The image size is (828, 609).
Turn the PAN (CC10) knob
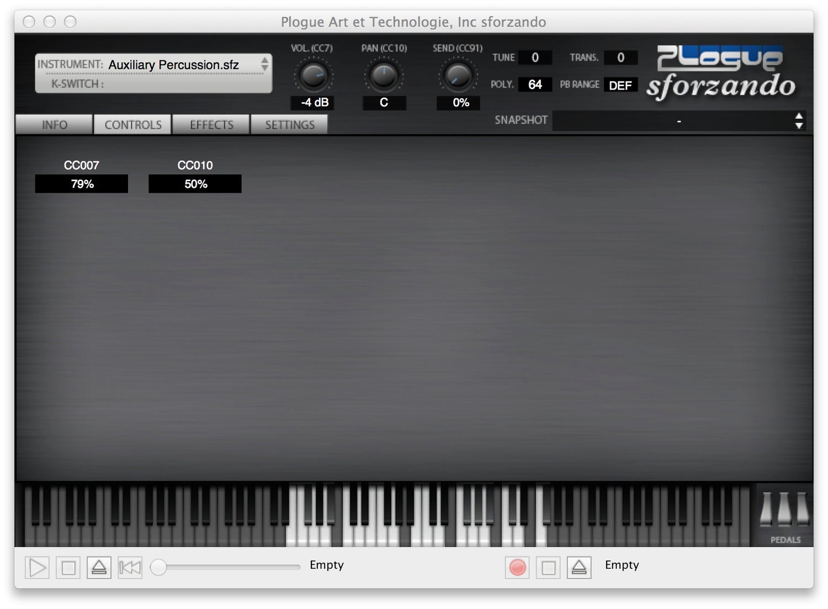click(384, 76)
